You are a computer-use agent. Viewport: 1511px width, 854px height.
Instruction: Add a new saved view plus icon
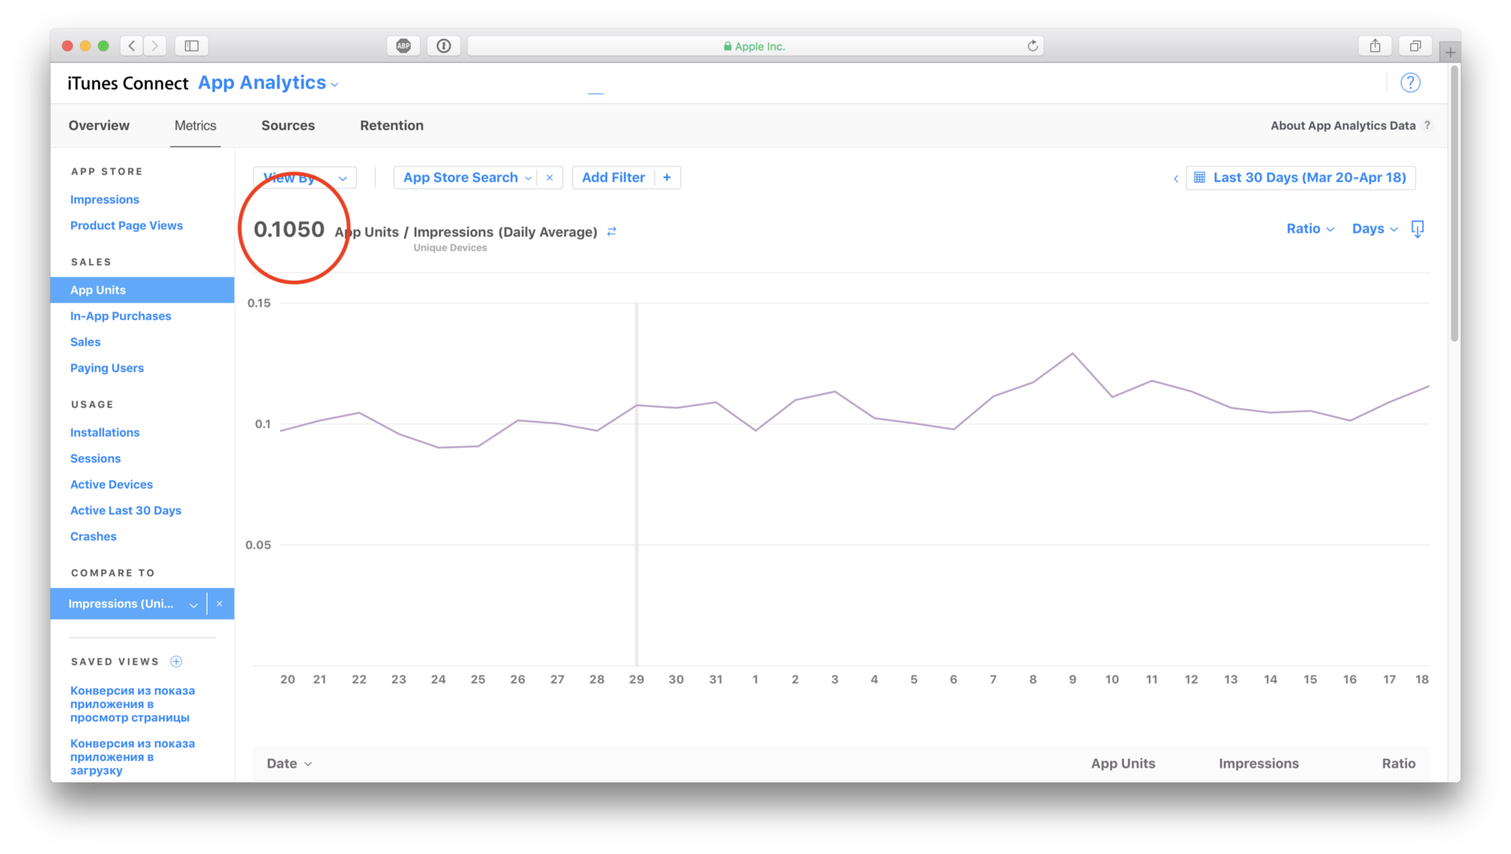click(176, 661)
